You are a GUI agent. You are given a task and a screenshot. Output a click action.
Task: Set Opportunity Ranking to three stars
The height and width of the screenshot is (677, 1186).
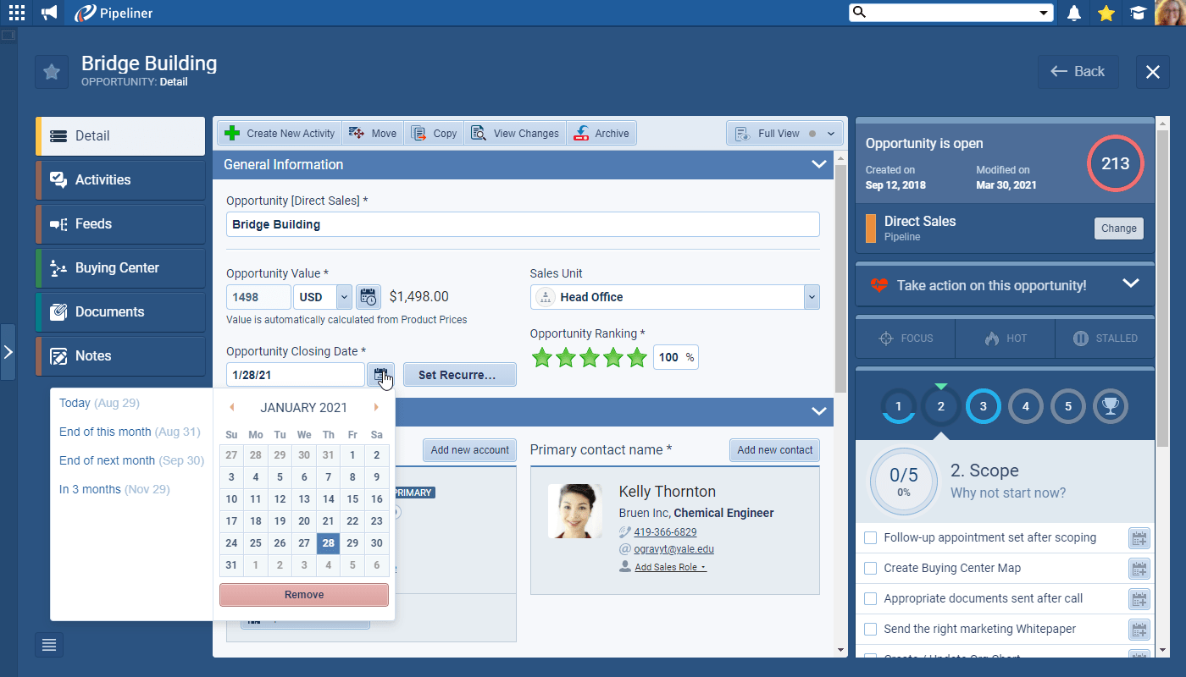tap(590, 357)
